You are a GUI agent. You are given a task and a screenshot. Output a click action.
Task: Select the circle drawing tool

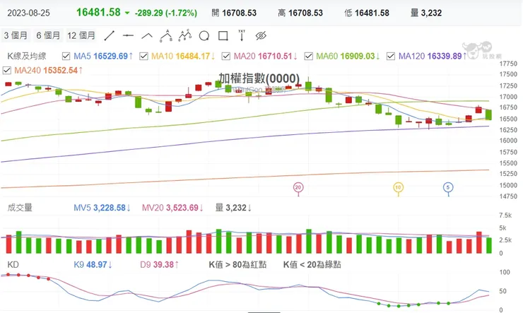coord(204,35)
